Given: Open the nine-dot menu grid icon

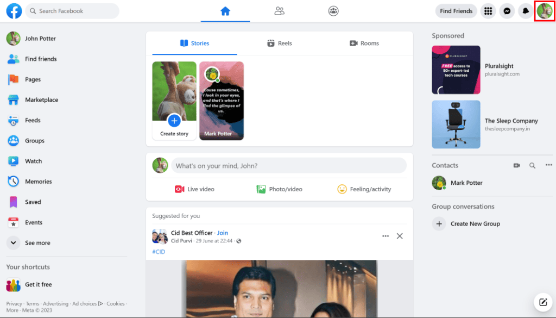Looking at the screenshot, I should (x=488, y=11).
